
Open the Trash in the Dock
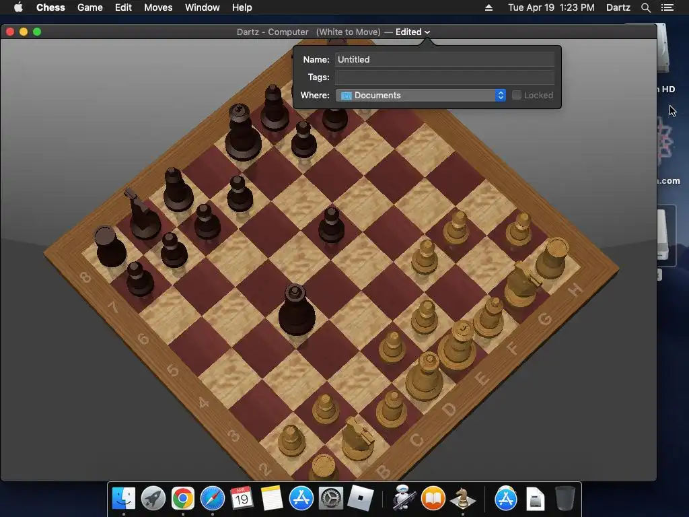(x=565, y=499)
